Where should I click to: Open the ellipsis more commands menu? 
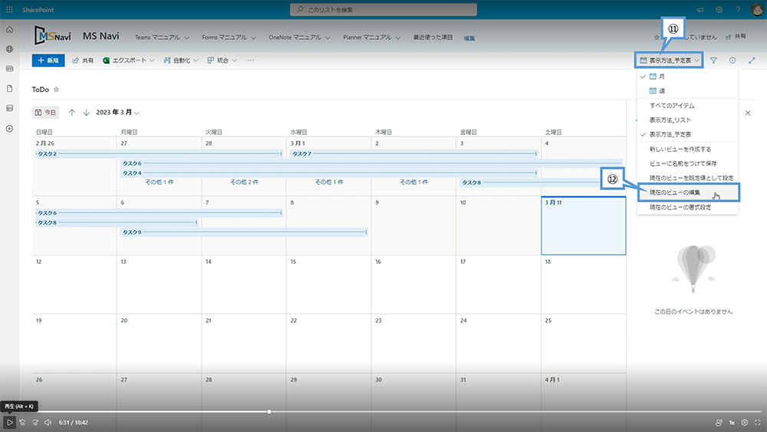click(251, 61)
